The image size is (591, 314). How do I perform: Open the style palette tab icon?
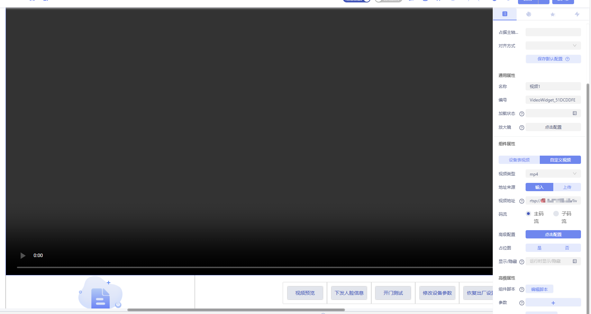click(529, 14)
